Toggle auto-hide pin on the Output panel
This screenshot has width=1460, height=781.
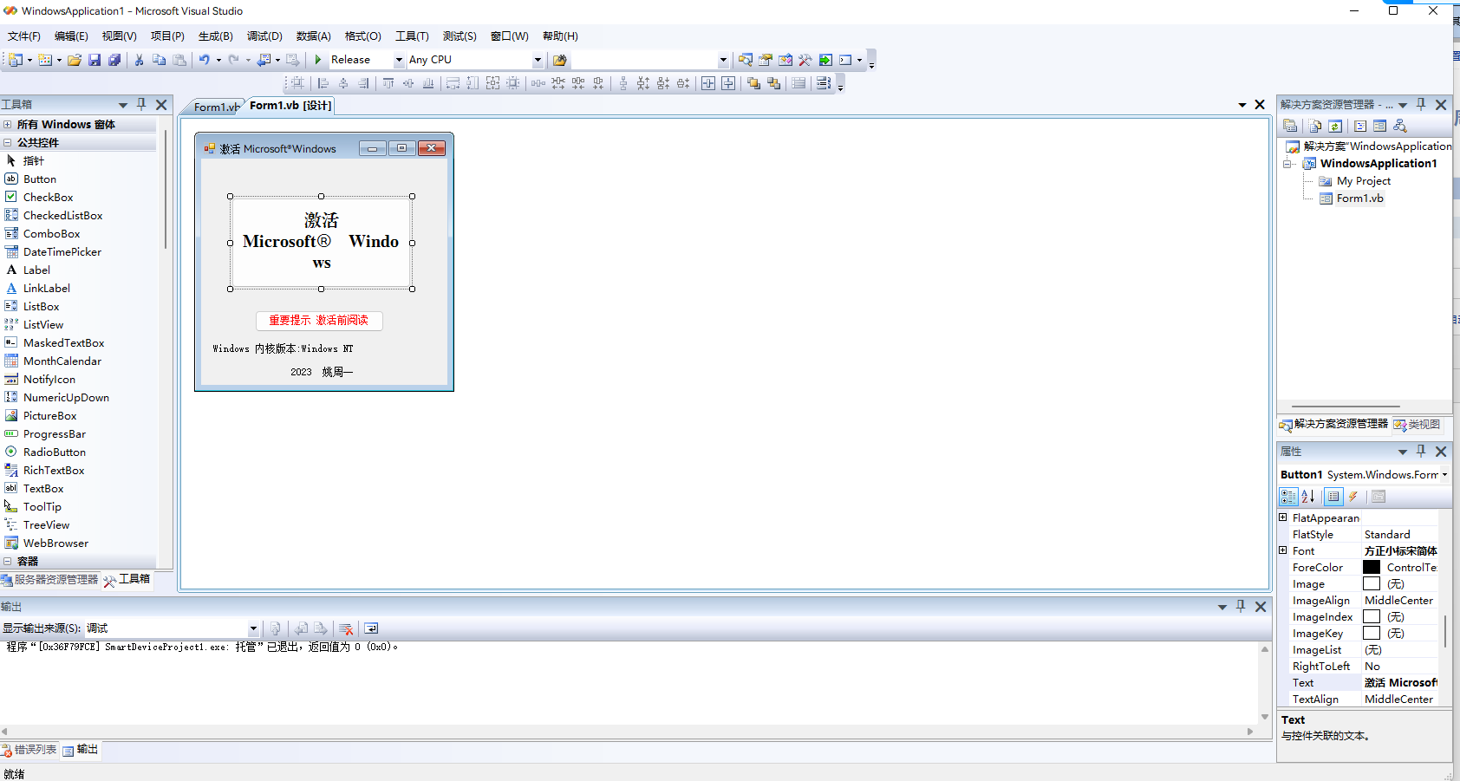[1241, 606]
